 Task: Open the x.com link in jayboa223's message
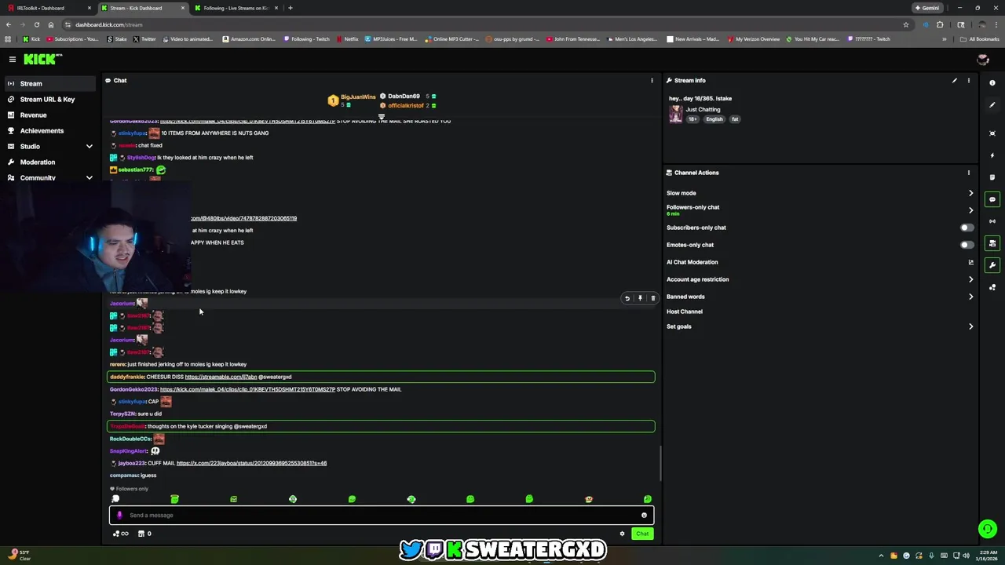click(251, 463)
